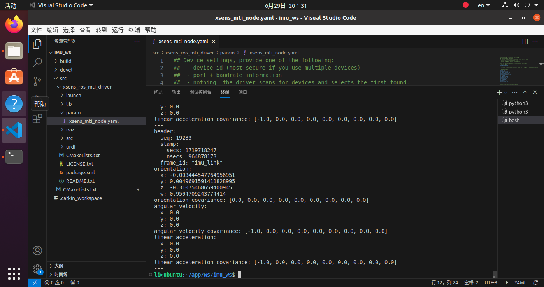Open the Source Control view
The image size is (544, 287).
click(37, 81)
